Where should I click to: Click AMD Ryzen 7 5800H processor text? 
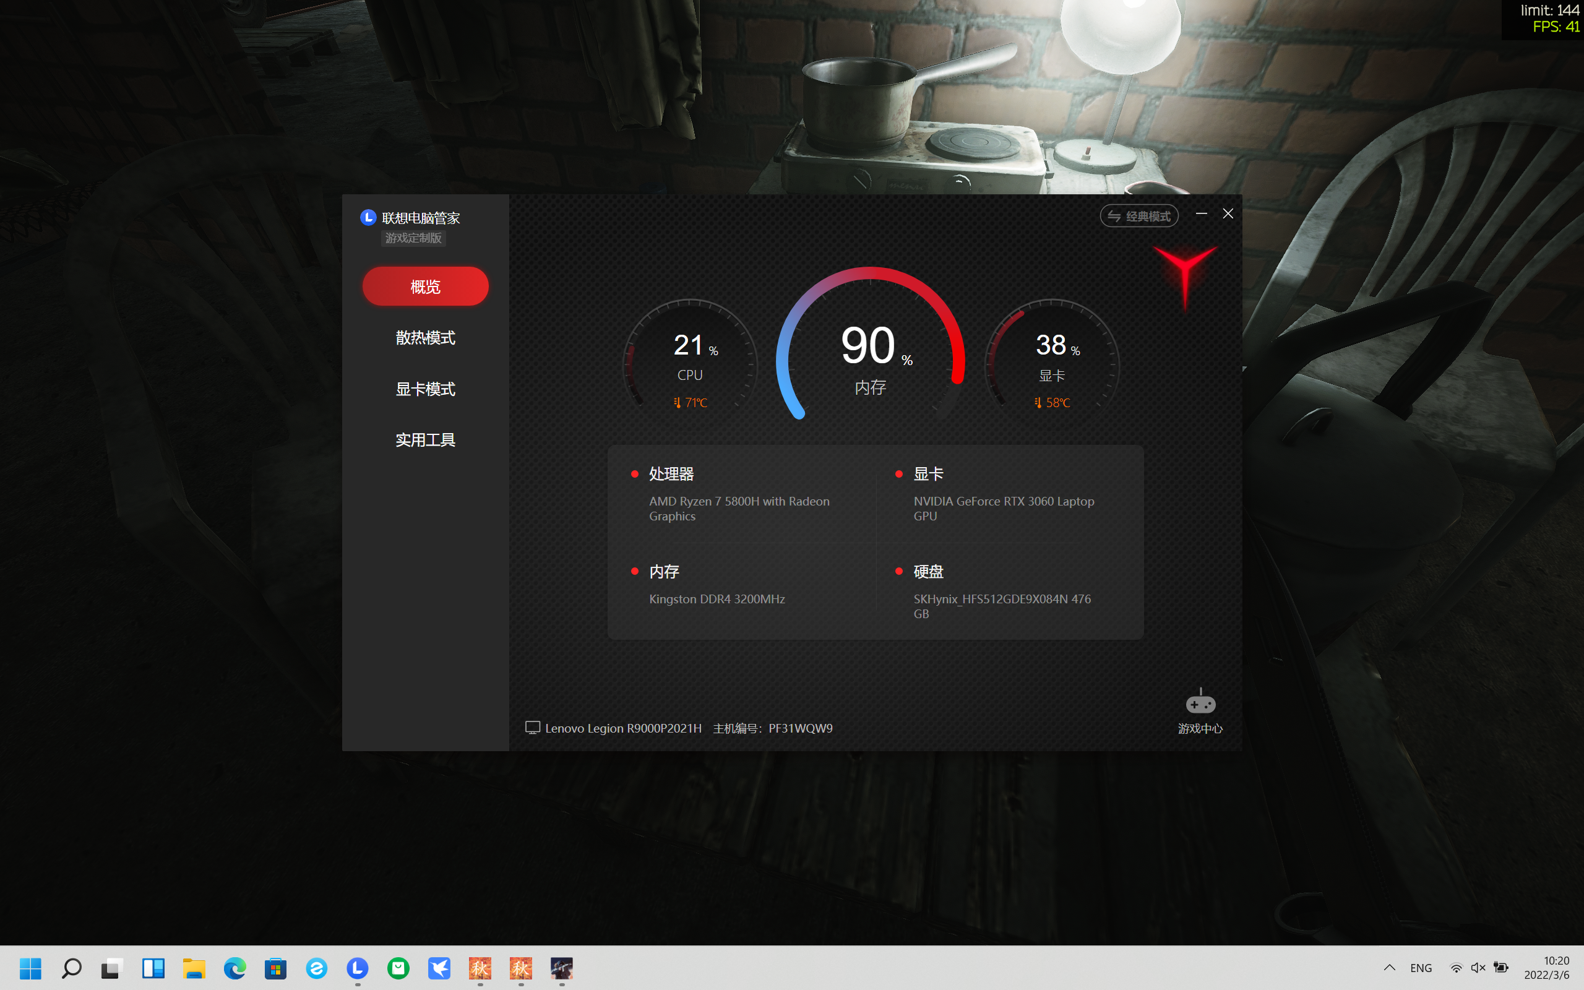pyautogui.click(x=739, y=509)
